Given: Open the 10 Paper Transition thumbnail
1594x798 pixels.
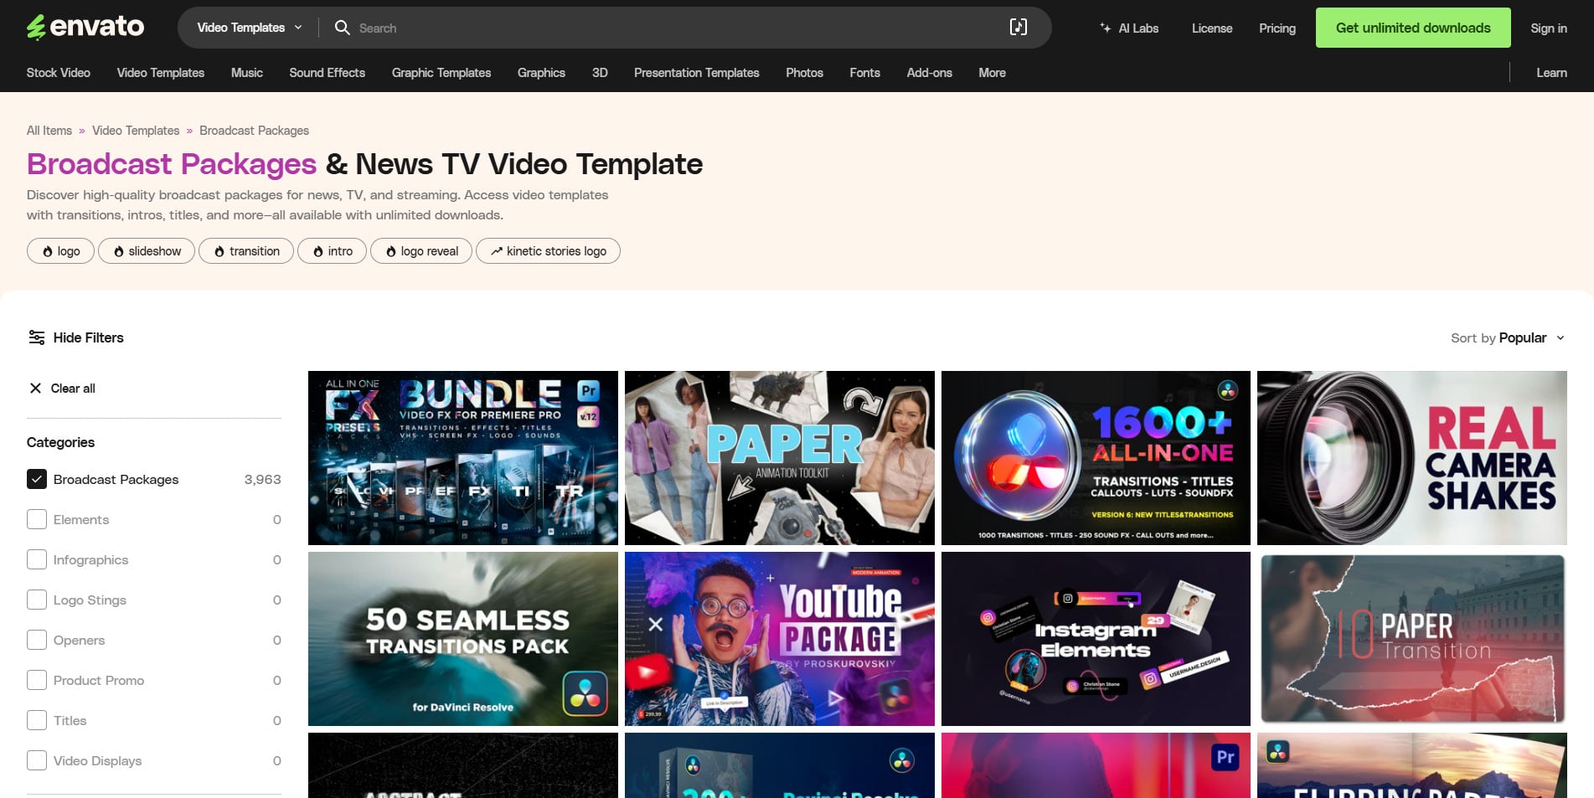Looking at the screenshot, I should (x=1411, y=639).
